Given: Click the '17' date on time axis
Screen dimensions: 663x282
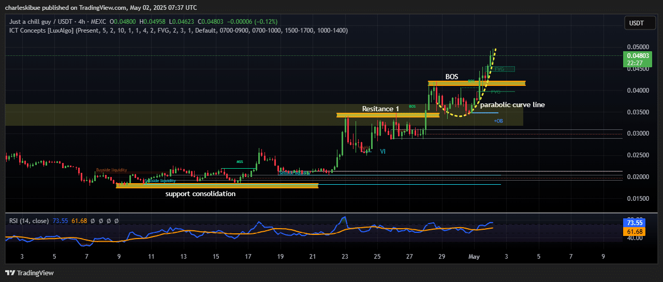Looking at the screenshot, I should [x=248, y=257].
